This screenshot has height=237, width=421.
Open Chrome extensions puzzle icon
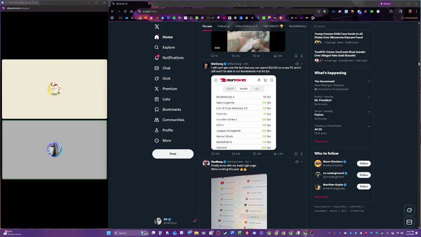(x=391, y=11)
